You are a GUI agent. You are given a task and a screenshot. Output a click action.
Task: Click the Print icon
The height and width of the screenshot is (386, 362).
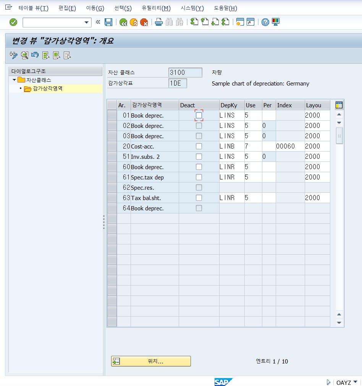[159, 22]
